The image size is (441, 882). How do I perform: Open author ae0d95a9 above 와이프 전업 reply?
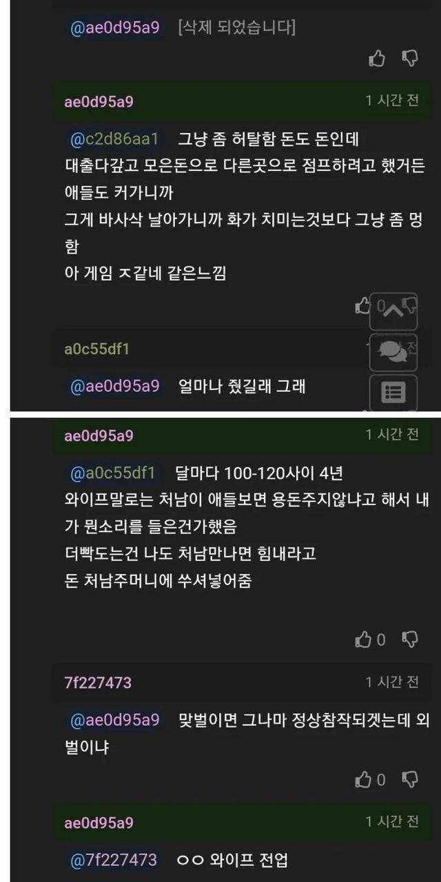coord(99,823)
